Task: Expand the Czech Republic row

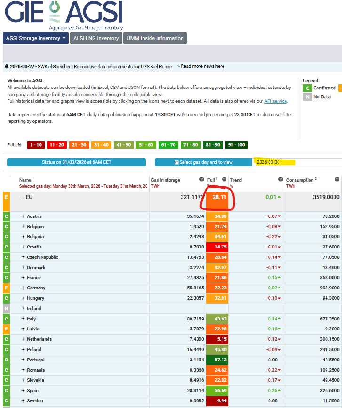Action: point(23,257)
